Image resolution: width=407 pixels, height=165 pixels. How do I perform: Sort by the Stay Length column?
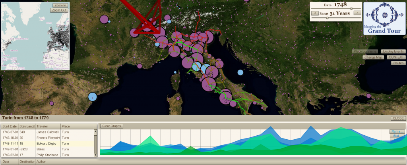pyautogui.click(x=27, y=126)
